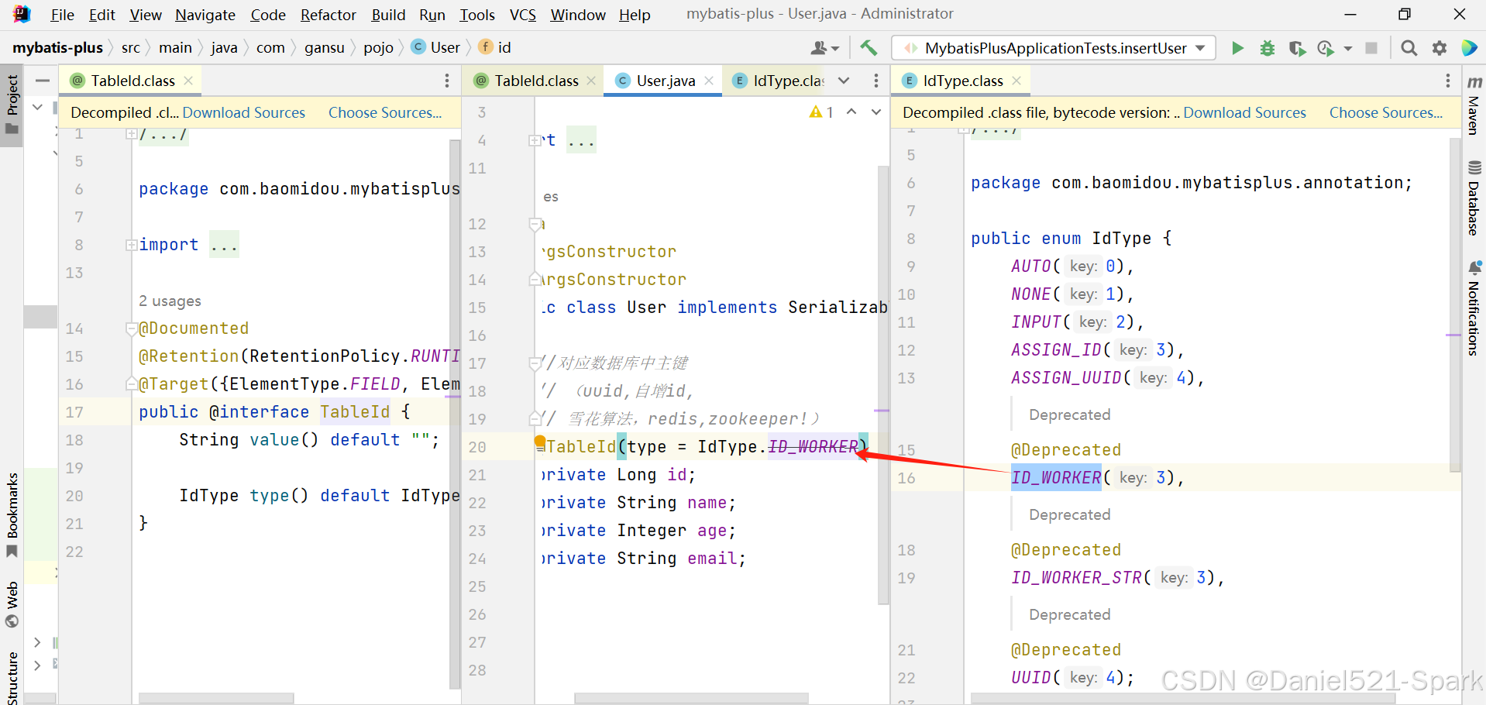Close the right IdType.class tab
1486x705 pixels.
click(1016, 81)
